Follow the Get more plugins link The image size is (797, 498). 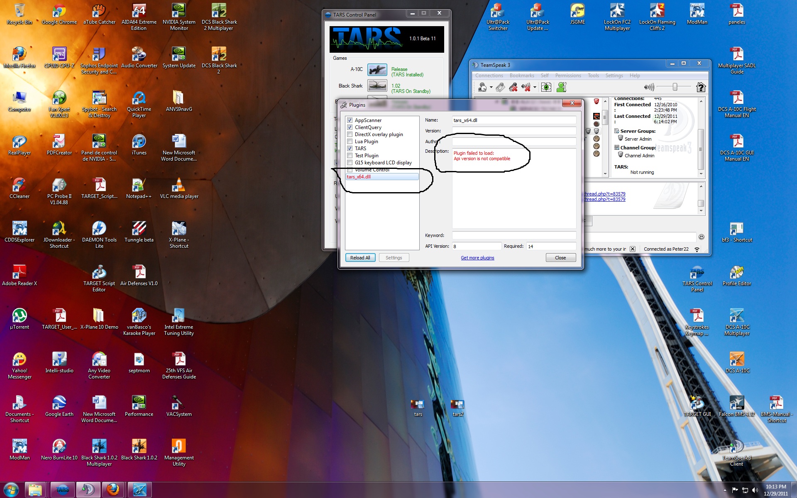477,258
